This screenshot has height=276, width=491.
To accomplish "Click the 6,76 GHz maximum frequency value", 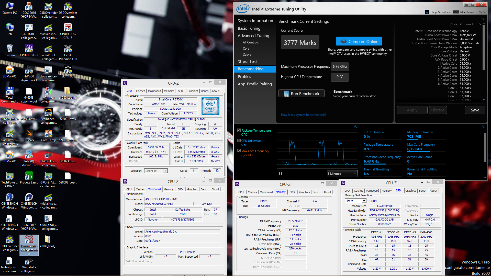I will coord(340,67).
